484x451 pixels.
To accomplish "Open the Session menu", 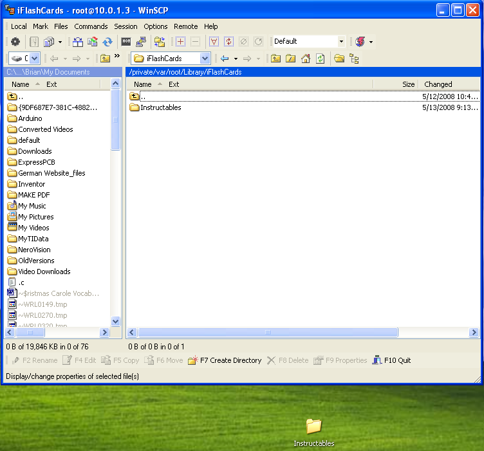I will 126,26.
